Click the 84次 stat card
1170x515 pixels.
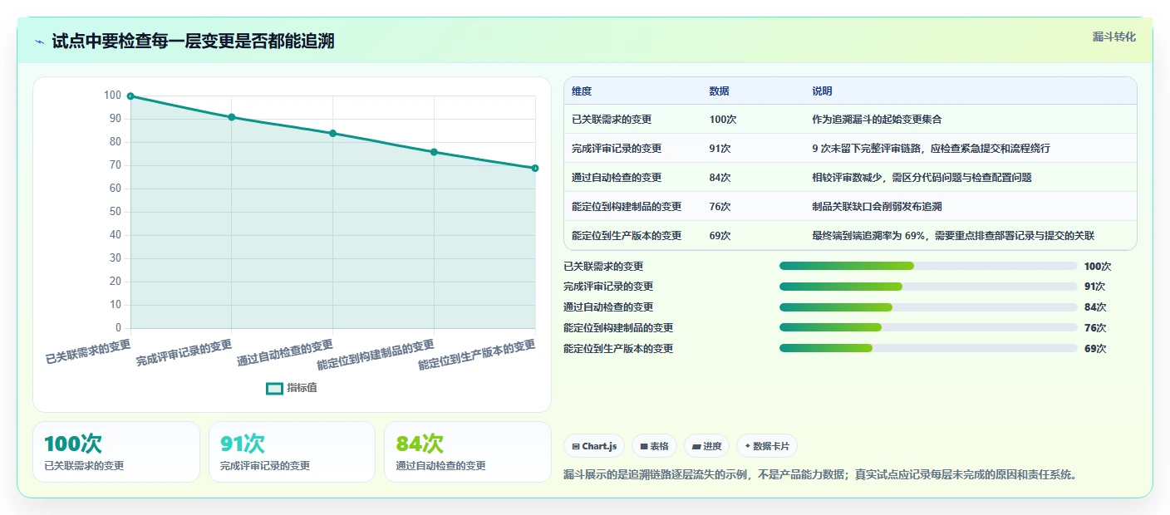[468, 452]
